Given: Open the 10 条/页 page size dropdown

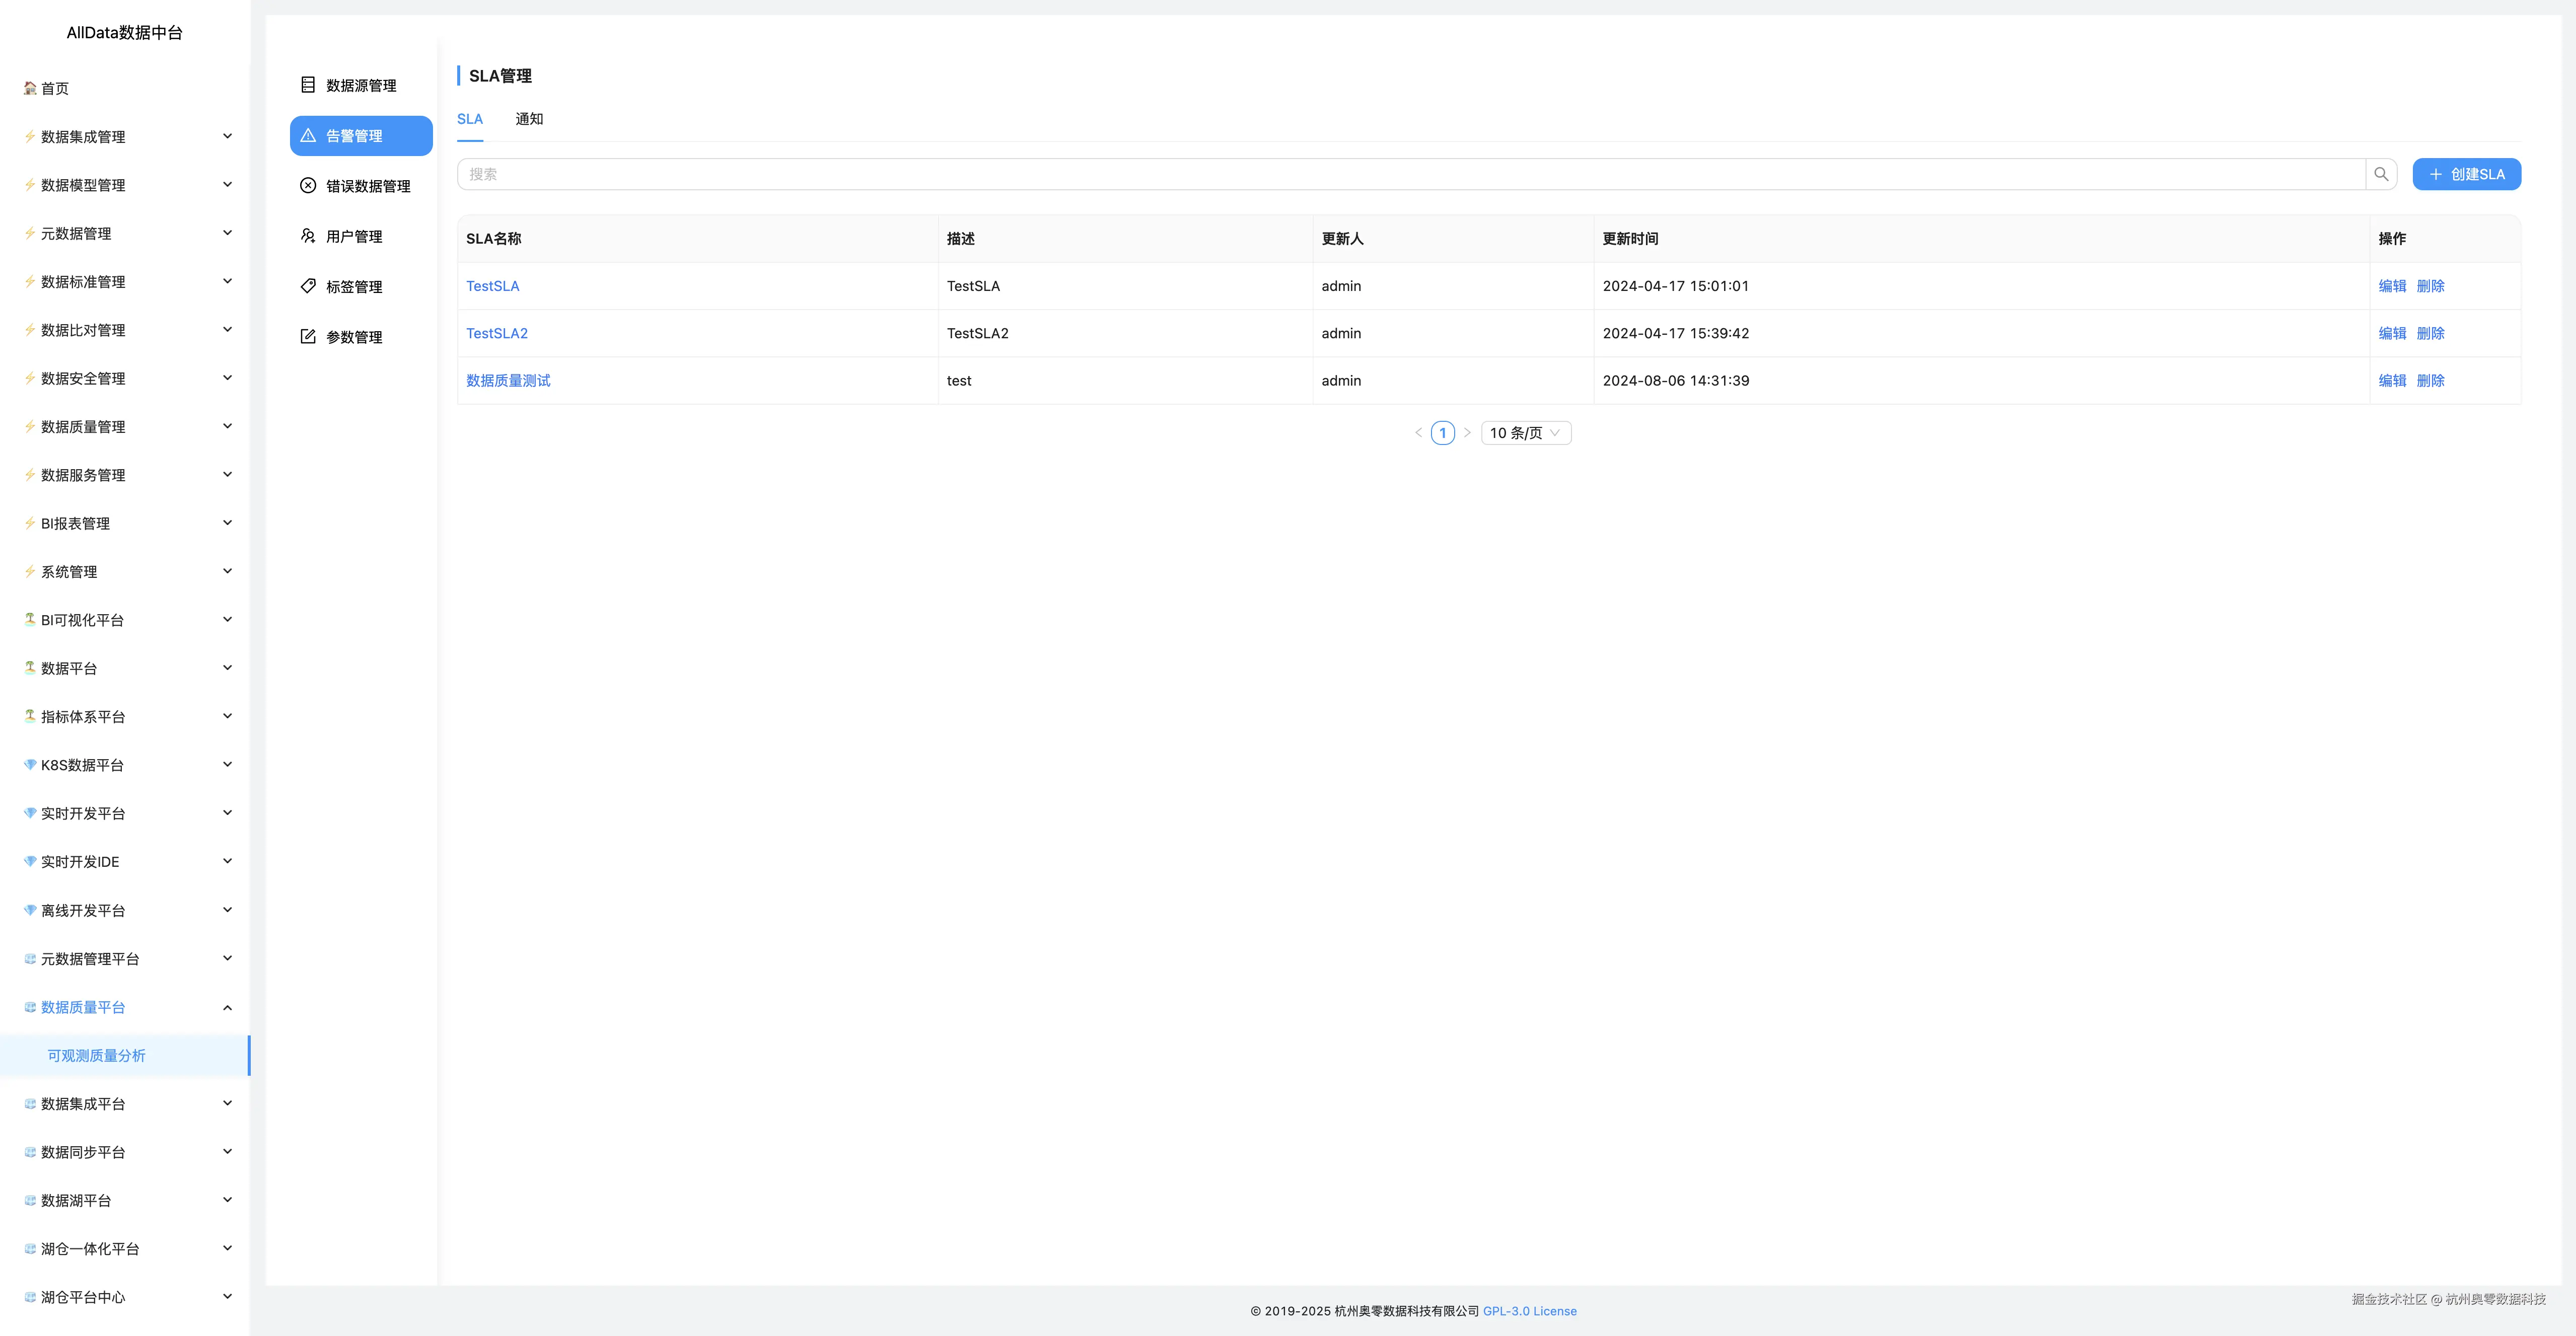Looking at the screenshot, I should click(x=1525, y=433).
